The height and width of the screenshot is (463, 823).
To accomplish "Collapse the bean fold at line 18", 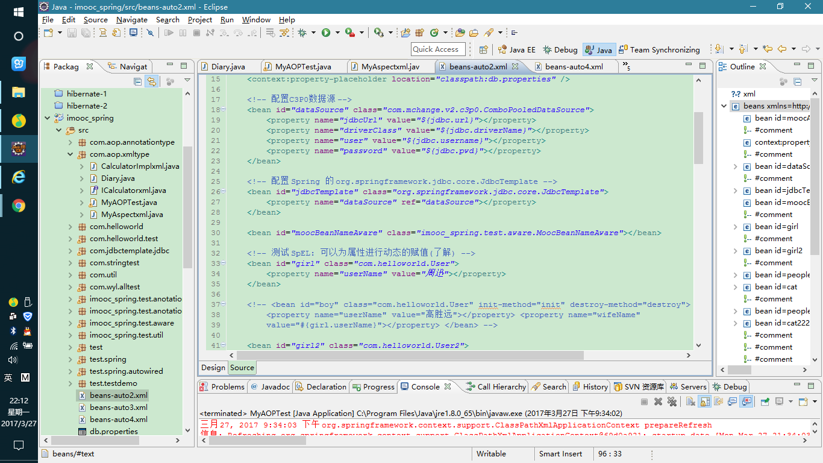I will pos(224,110).
